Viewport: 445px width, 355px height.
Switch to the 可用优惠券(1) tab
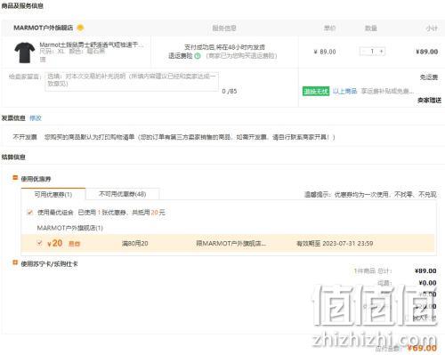[53, 194]
